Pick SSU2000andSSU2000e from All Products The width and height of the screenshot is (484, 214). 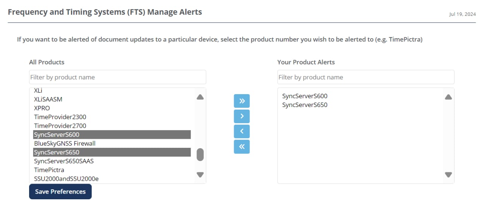[x=66, y=178]
